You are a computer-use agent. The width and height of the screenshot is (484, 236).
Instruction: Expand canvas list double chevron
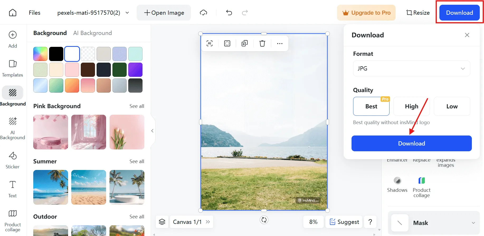click(x=208, y=222)
